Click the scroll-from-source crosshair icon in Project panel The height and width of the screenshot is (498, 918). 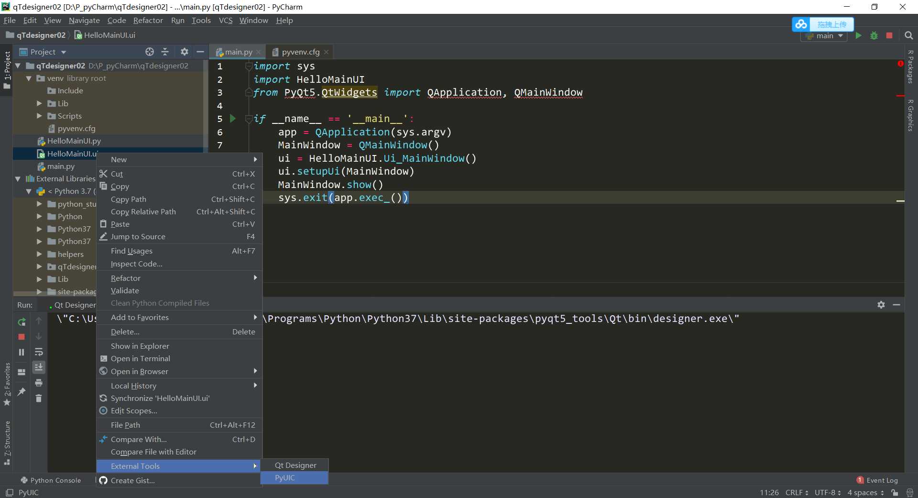coord(150,52)
